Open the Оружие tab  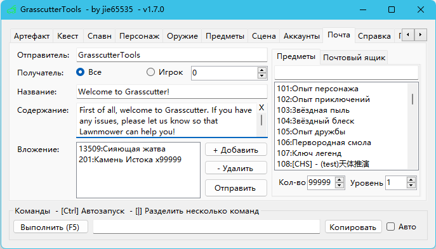(182, 36)
